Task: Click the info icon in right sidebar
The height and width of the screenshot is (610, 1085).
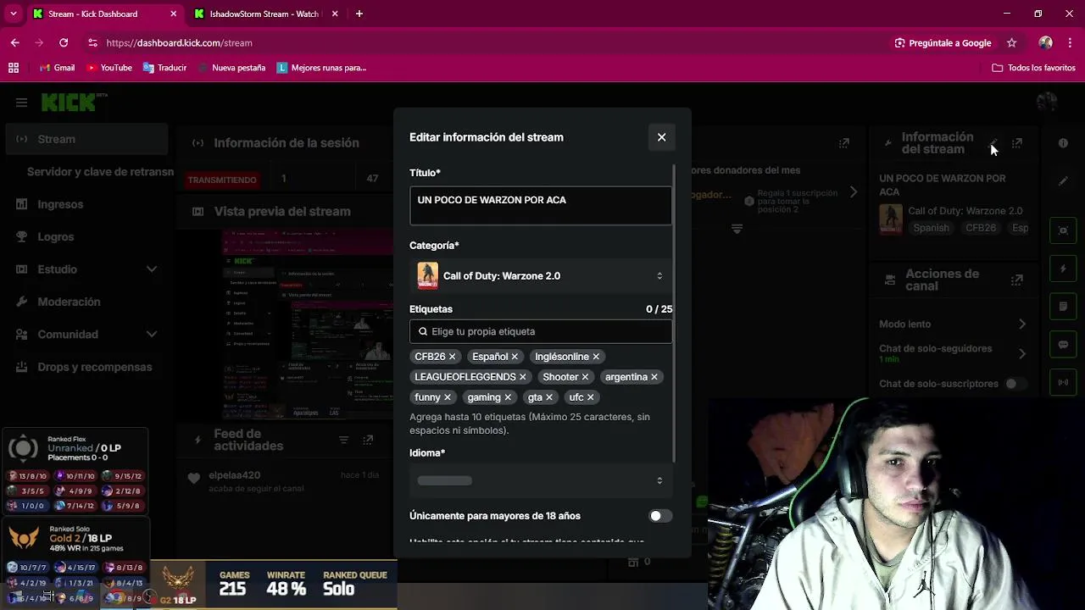Action: [1063, 143]
